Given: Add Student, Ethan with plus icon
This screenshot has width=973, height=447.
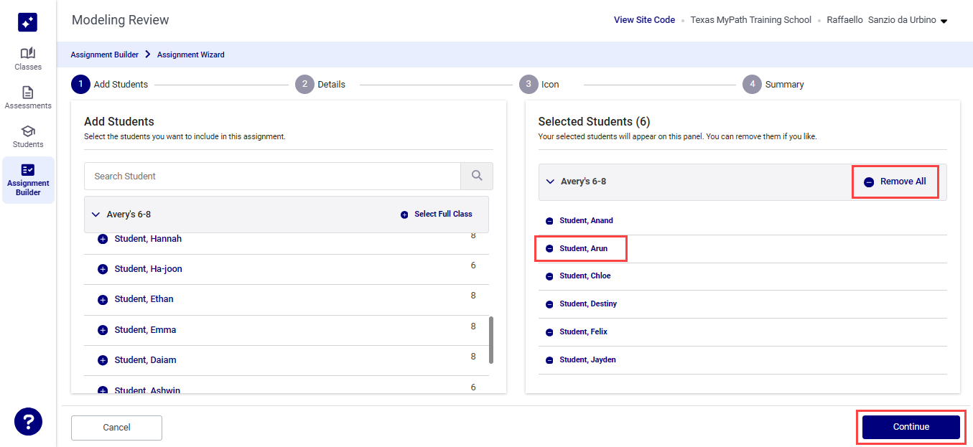Looking at the screenshot, I should [x=103, y=299].
